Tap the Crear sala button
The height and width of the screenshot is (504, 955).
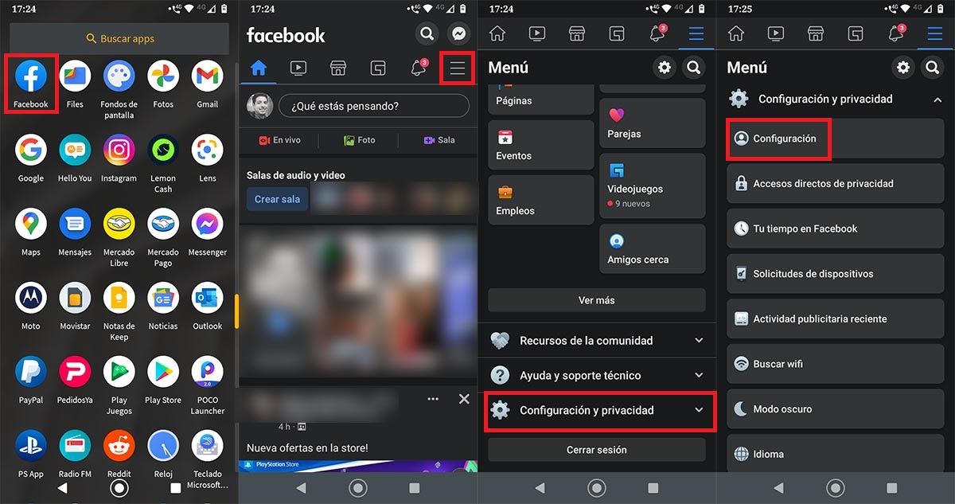coord(277,199)
